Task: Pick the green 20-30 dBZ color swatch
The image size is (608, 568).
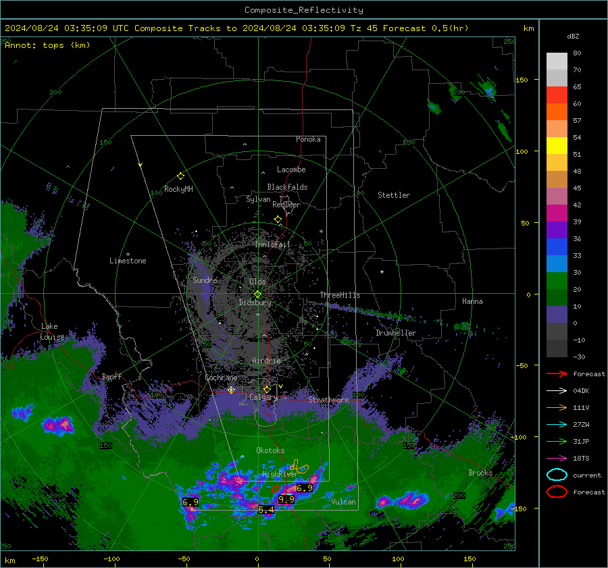Action: pyautogui.click(x=557, y=281)
